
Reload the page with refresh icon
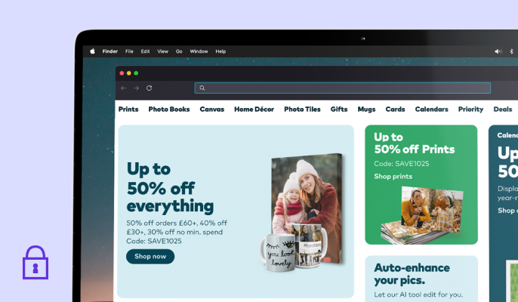tap(149, 88)
